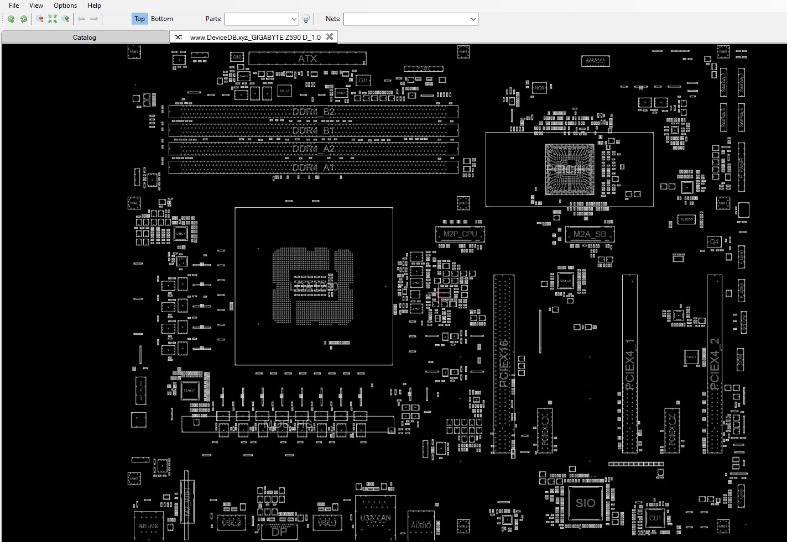Select the M2A_SB connector

pyautogui.click(x=590, y=234)
